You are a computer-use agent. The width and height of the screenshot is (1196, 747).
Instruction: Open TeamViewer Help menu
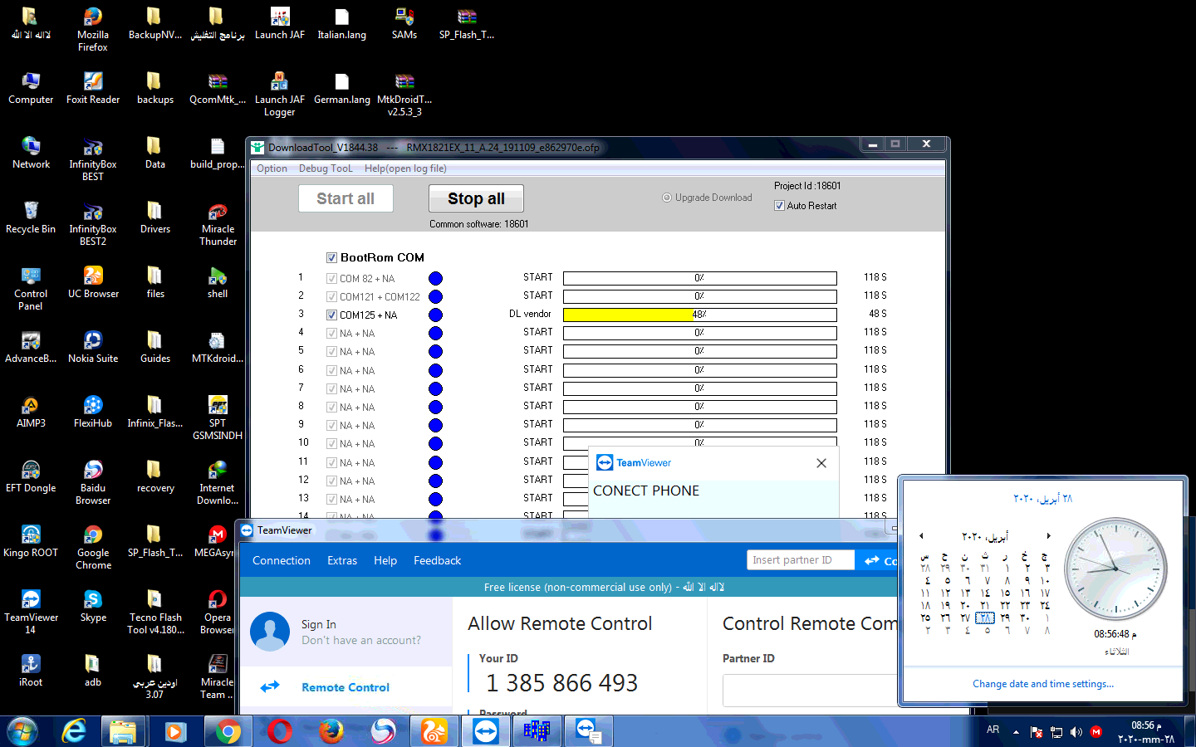[385, 560]
